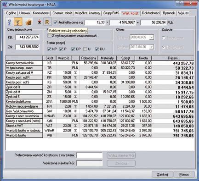Click the Skrót column header
This screenshot has width=199, height=181.
click(49, 58)
